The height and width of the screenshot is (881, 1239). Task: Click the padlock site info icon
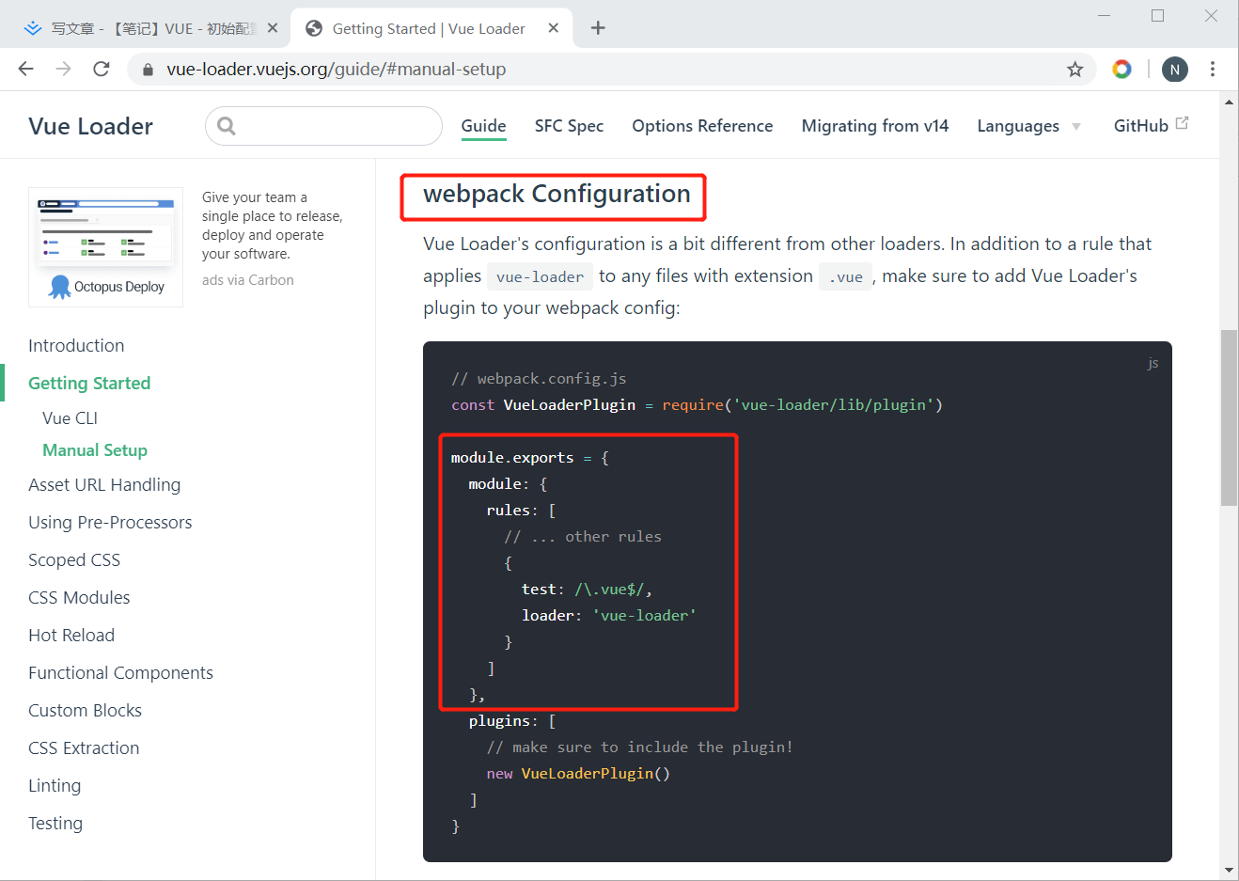click(147, 70)
